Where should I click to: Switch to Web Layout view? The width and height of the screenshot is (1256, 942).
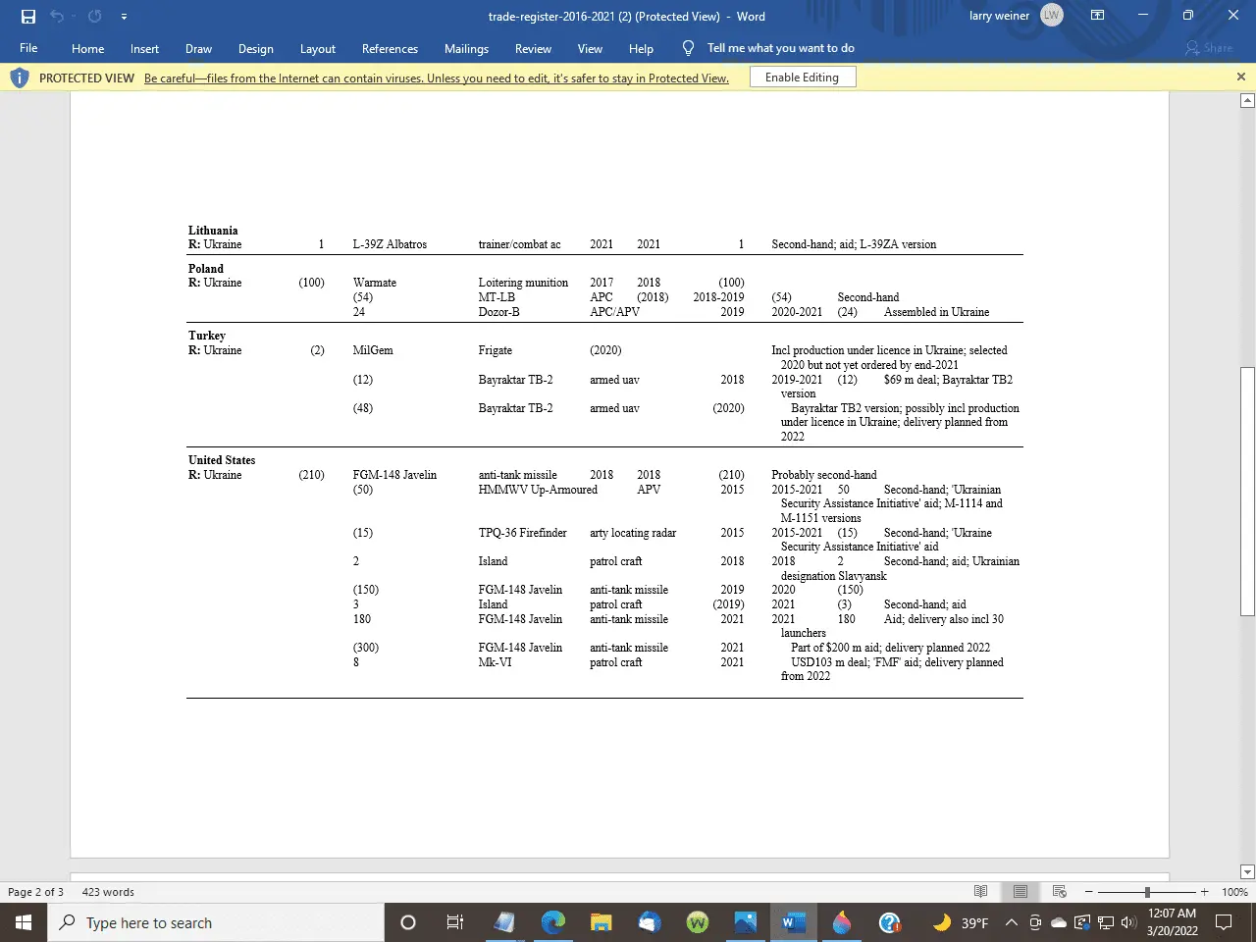[x=1059, y=892]
